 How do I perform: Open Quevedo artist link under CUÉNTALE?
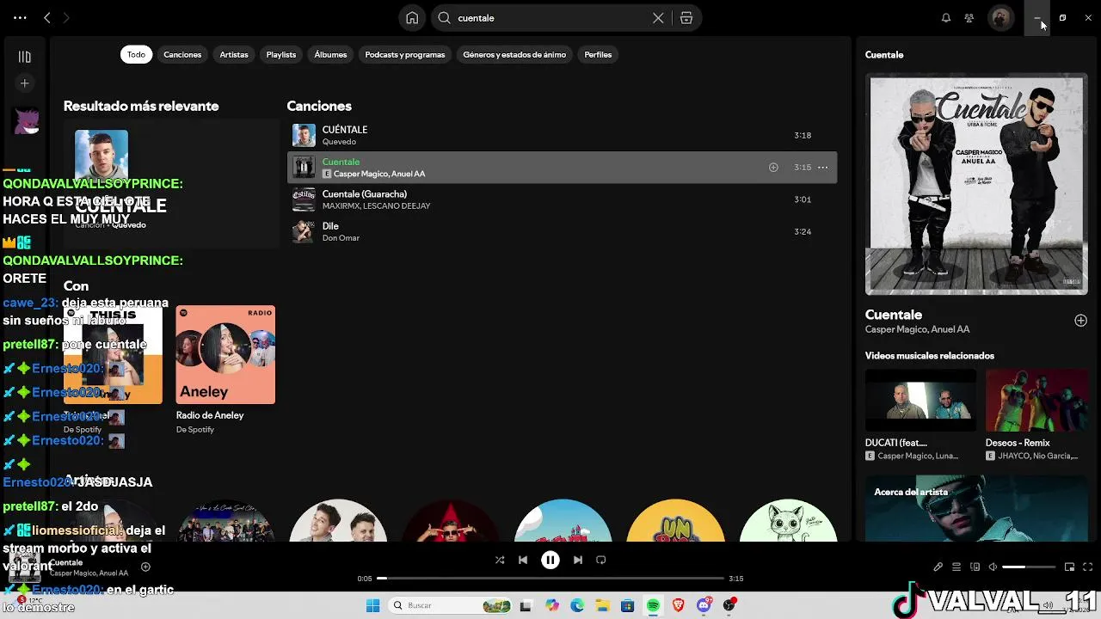click(339, 142)
